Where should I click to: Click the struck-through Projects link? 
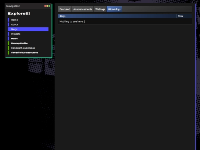[28, 34]
